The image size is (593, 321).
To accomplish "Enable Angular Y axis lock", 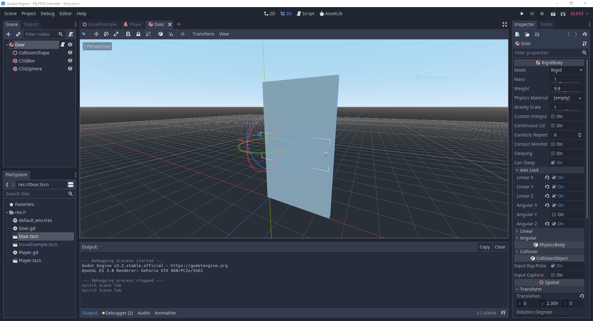I will pos(554,215).
